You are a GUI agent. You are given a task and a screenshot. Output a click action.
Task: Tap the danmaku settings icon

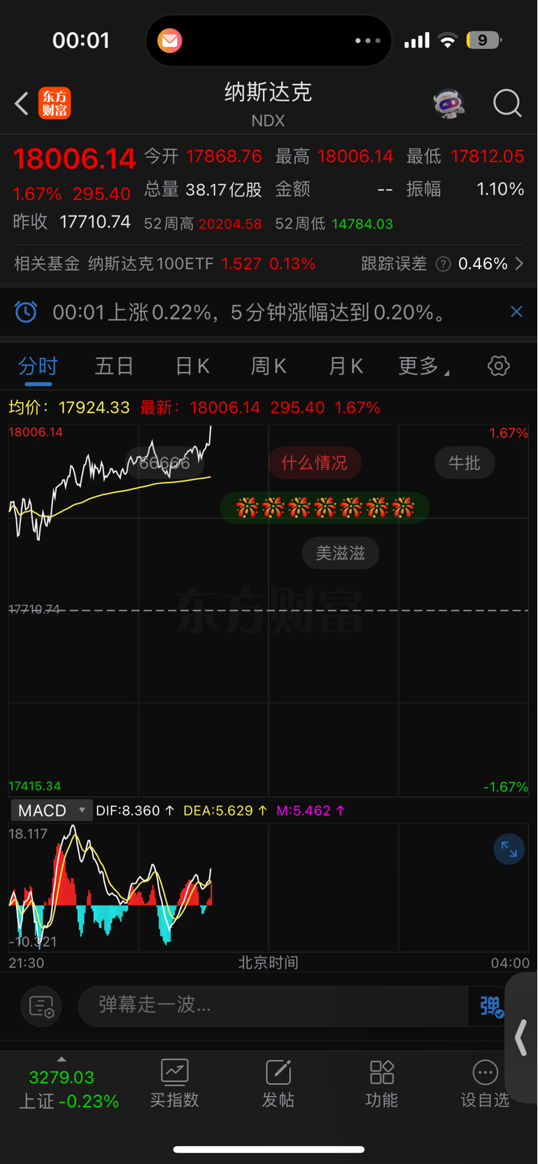tap(41, 1006)
